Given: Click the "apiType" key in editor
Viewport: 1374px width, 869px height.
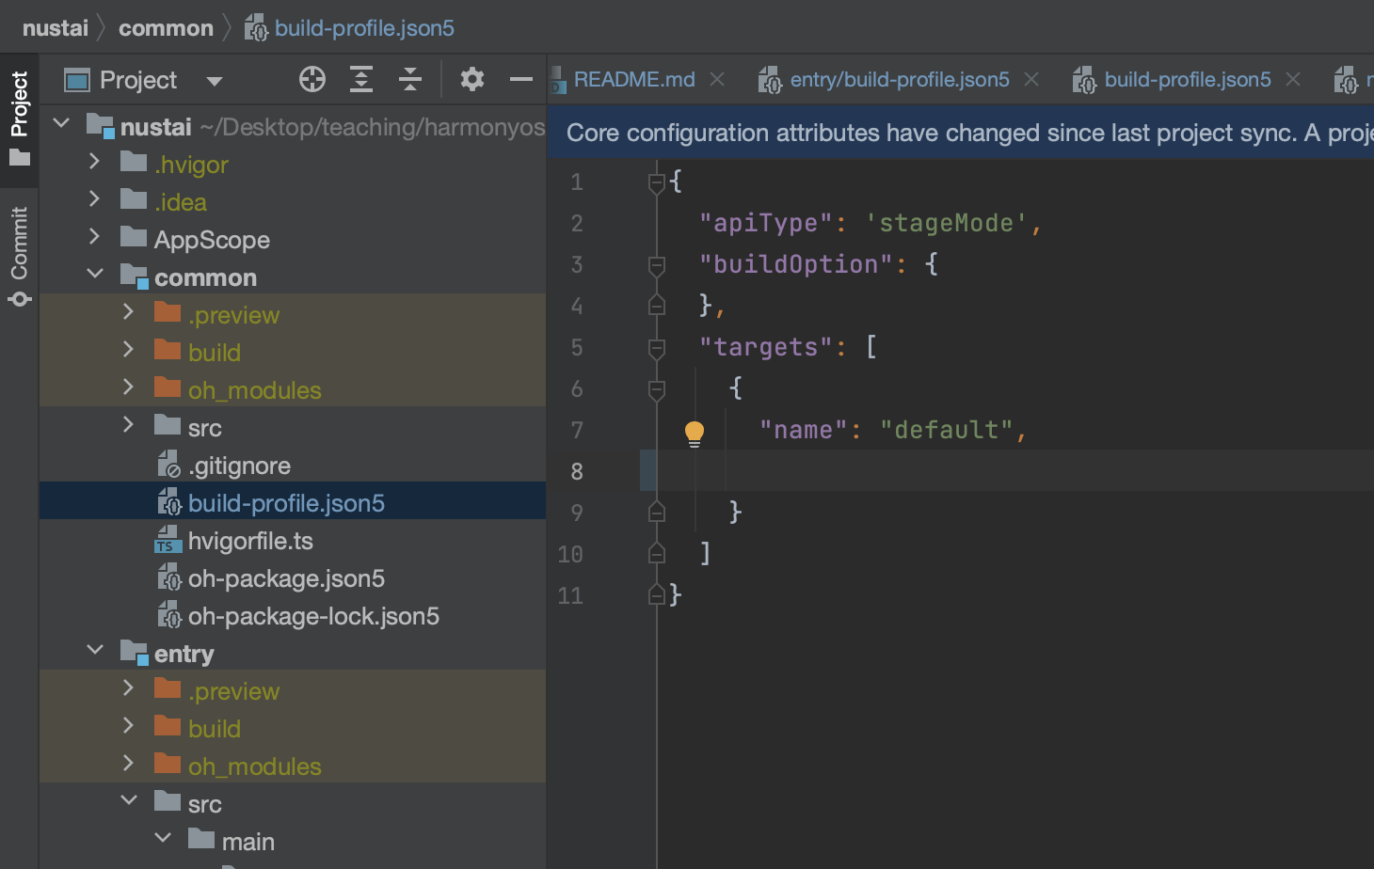Looking at the screenshot, I should tap(765, 223).
